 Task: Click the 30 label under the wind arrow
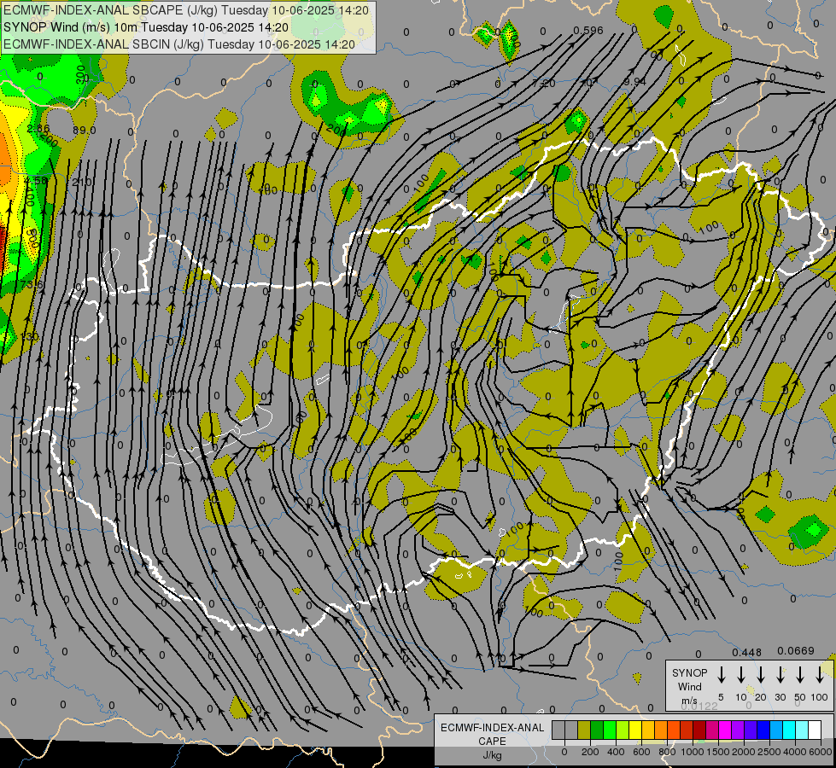click(780, 697)
